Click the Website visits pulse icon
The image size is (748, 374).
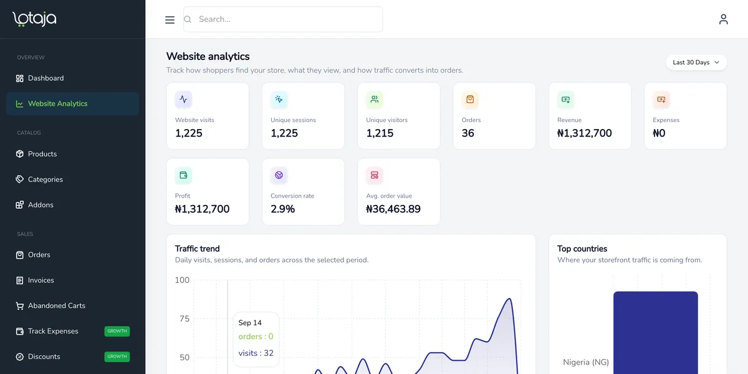pos(183,99)
